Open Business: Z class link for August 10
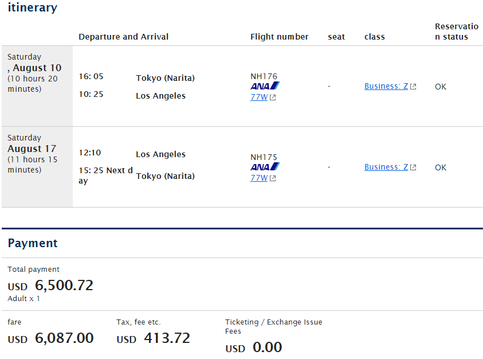Image resolution: width=483 pixels, height=359 pixels. [x=386, y=86]
